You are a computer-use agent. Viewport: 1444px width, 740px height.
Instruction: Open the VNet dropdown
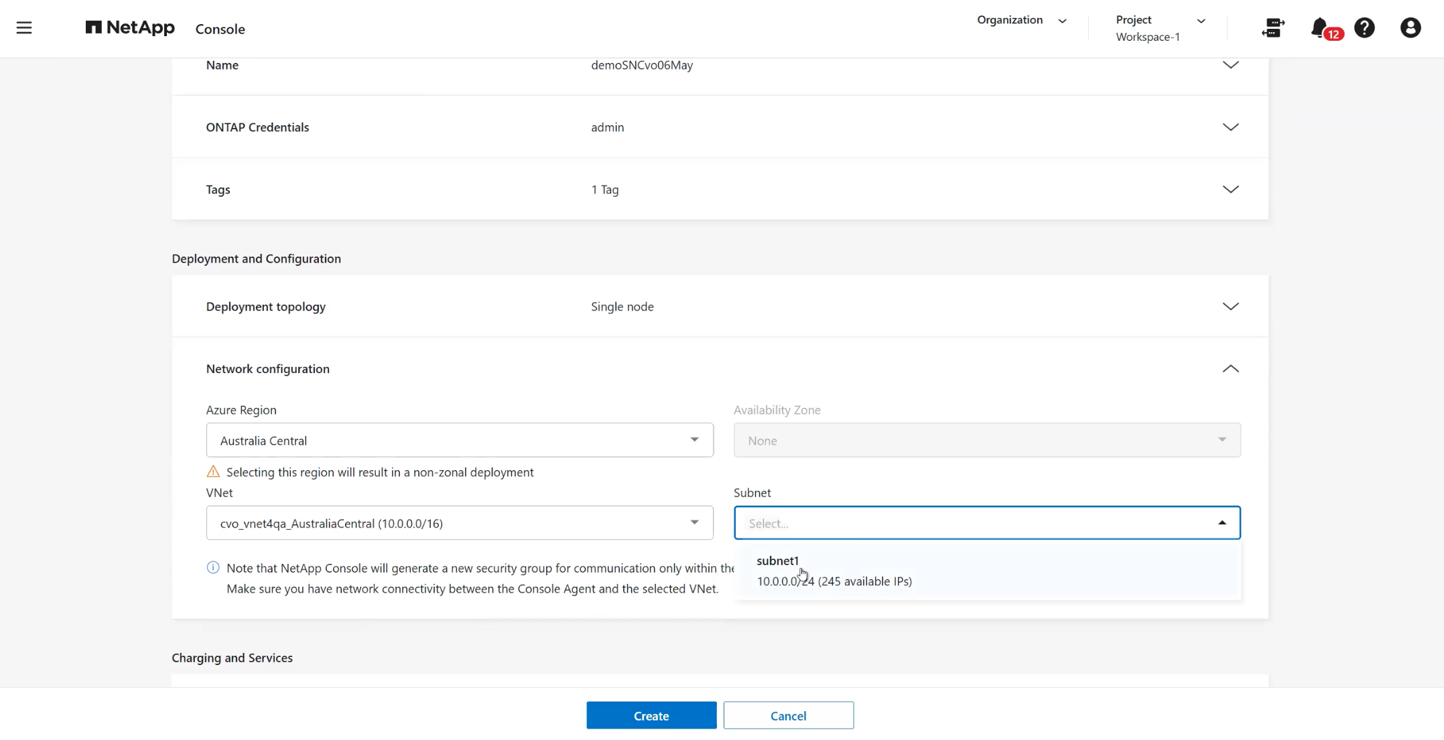[x=460, y=523]
